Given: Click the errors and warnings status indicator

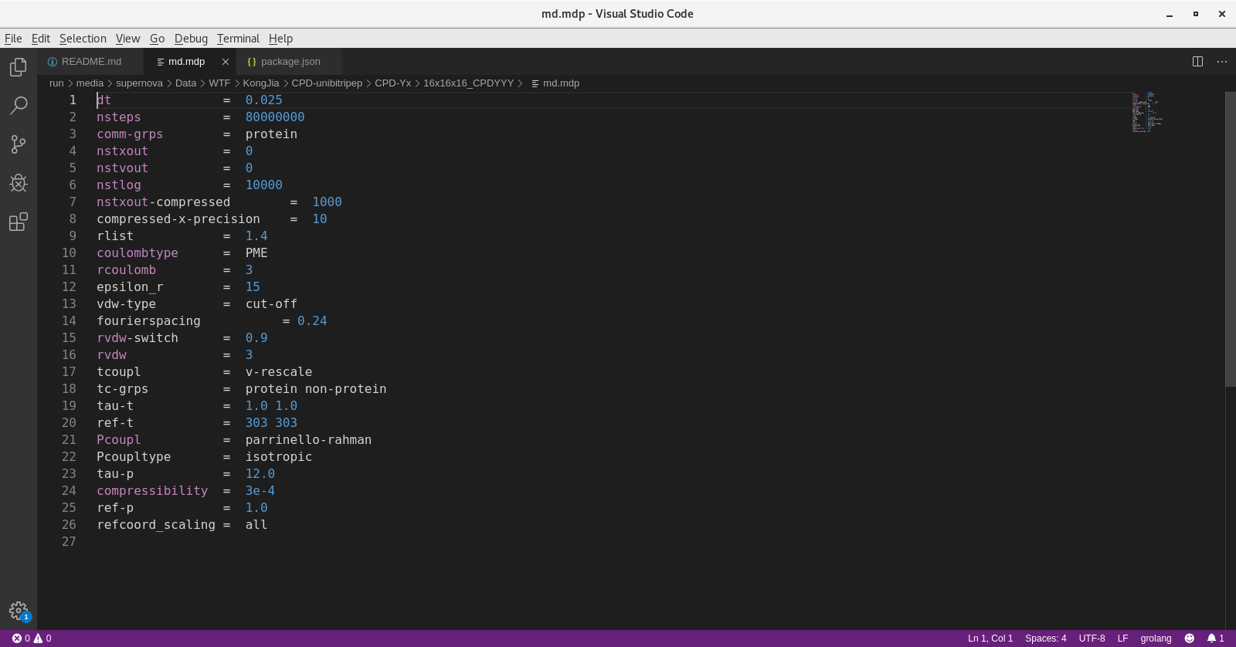Looking at the screenshot, I should coord(32,639).
